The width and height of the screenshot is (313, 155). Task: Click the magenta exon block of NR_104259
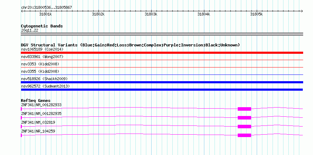point(244,135)
